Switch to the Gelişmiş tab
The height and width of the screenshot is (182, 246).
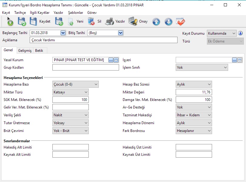[x=25, y=51]
